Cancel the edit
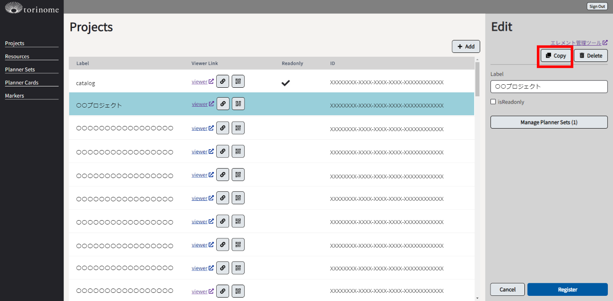Viewport: 613px width, 301px height. [507, 289]
